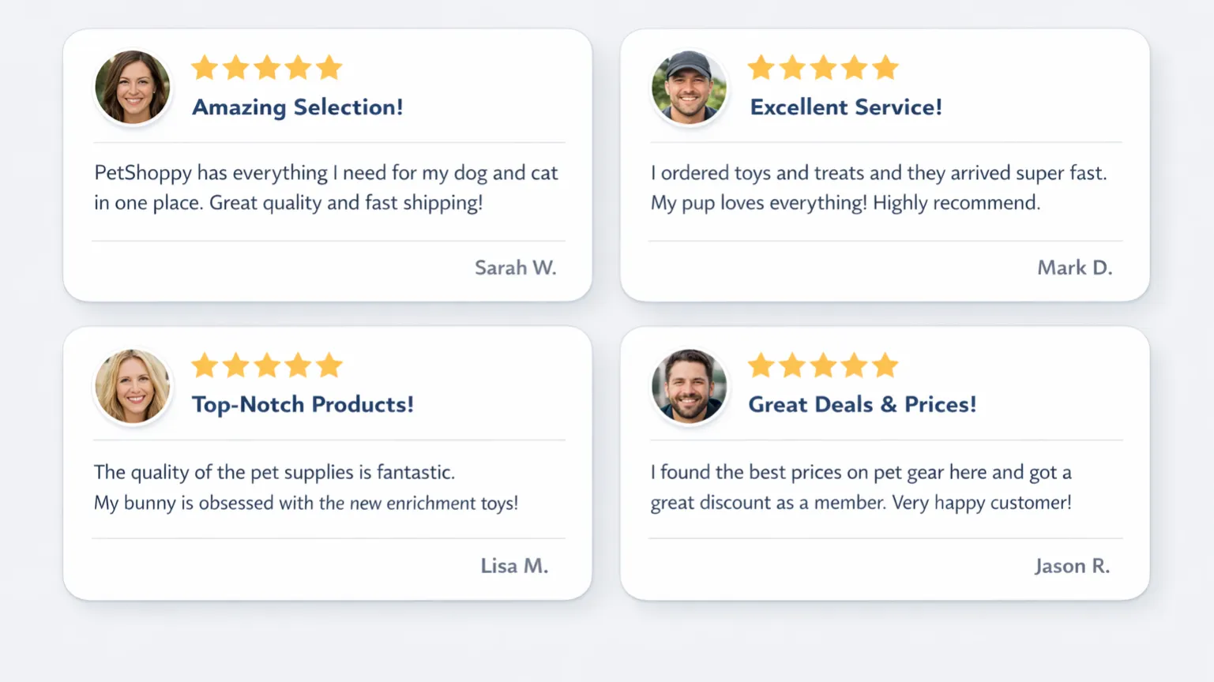Click the reviewer name Sarah W.
1214x682 pixels.
coord(515,268)
